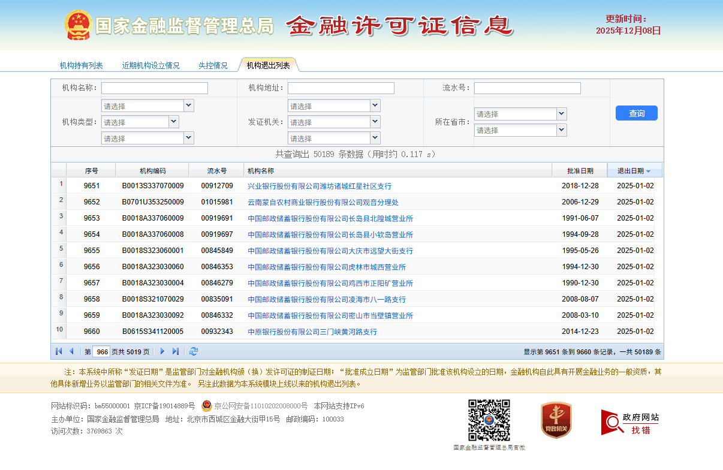Click the 京公网安备 police badge icon
The image size is (723, 470).
(x=207, y=405)
